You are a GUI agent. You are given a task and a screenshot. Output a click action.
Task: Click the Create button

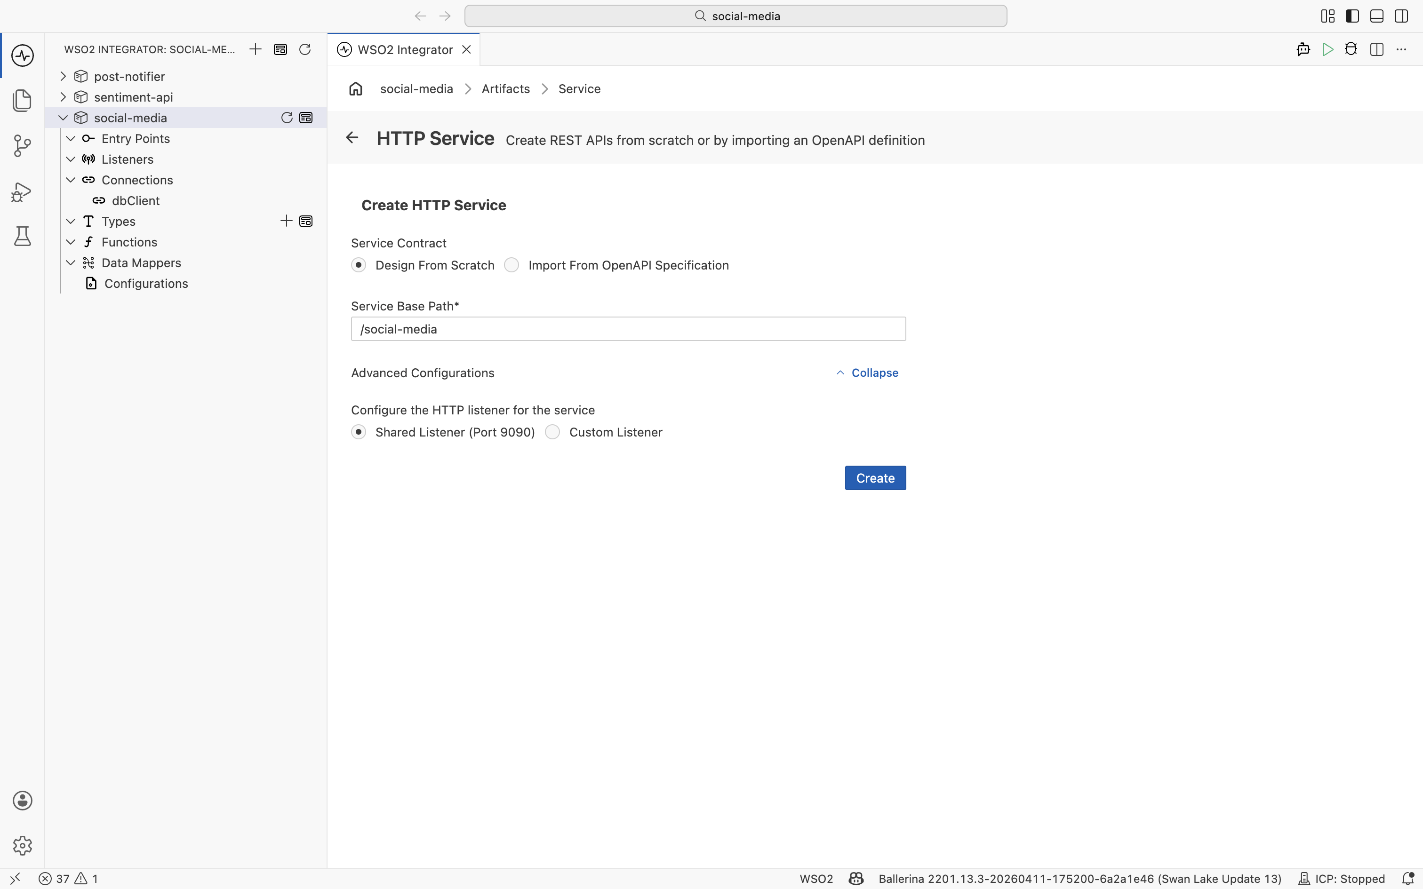pyautogui.click(x=875, y=478)
